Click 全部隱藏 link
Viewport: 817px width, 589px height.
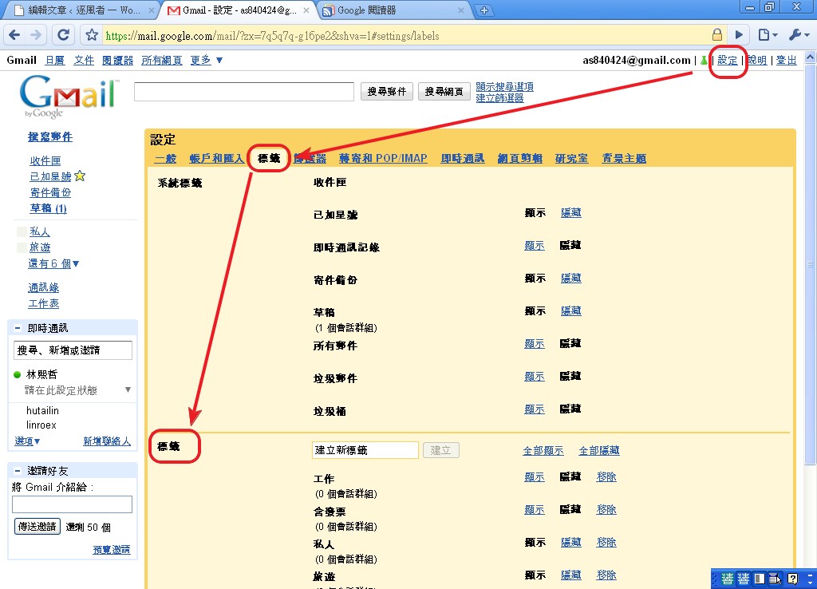click(x=599, y=451)
